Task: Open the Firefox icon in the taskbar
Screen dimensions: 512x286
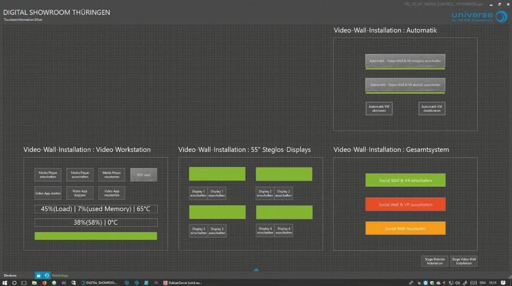Action: tap(44, 283)
